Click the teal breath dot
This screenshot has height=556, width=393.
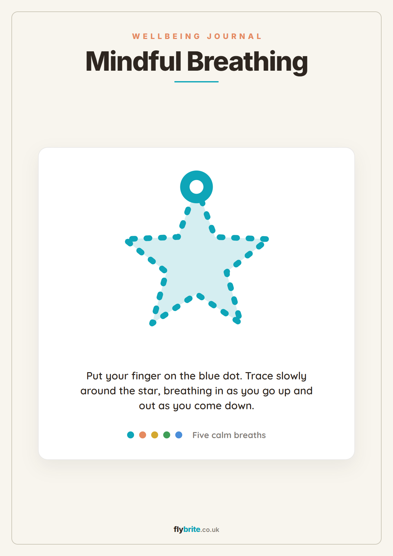[131, 435]
